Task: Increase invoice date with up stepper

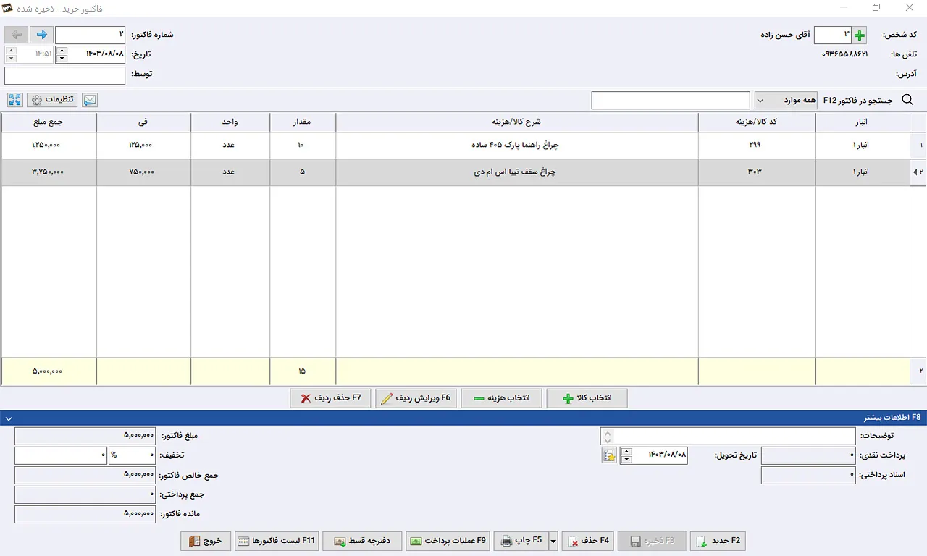Action: pos(62,51)
